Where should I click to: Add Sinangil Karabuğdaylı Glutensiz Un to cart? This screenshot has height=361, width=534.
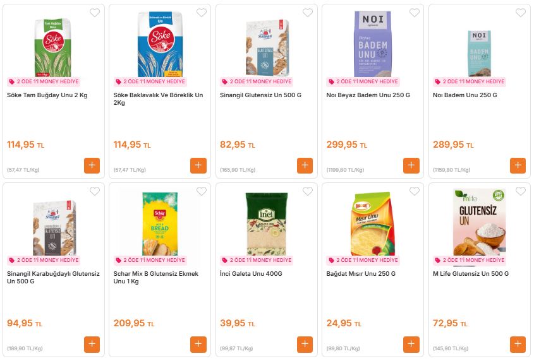(92, 345)
